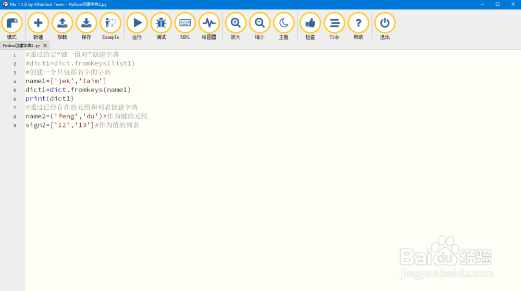Screen dimensions: 521x291
Task: Zoom in with 放大
Action: click(x=235, y=26)
